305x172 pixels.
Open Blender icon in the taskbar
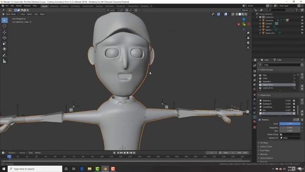pos(105,169)
